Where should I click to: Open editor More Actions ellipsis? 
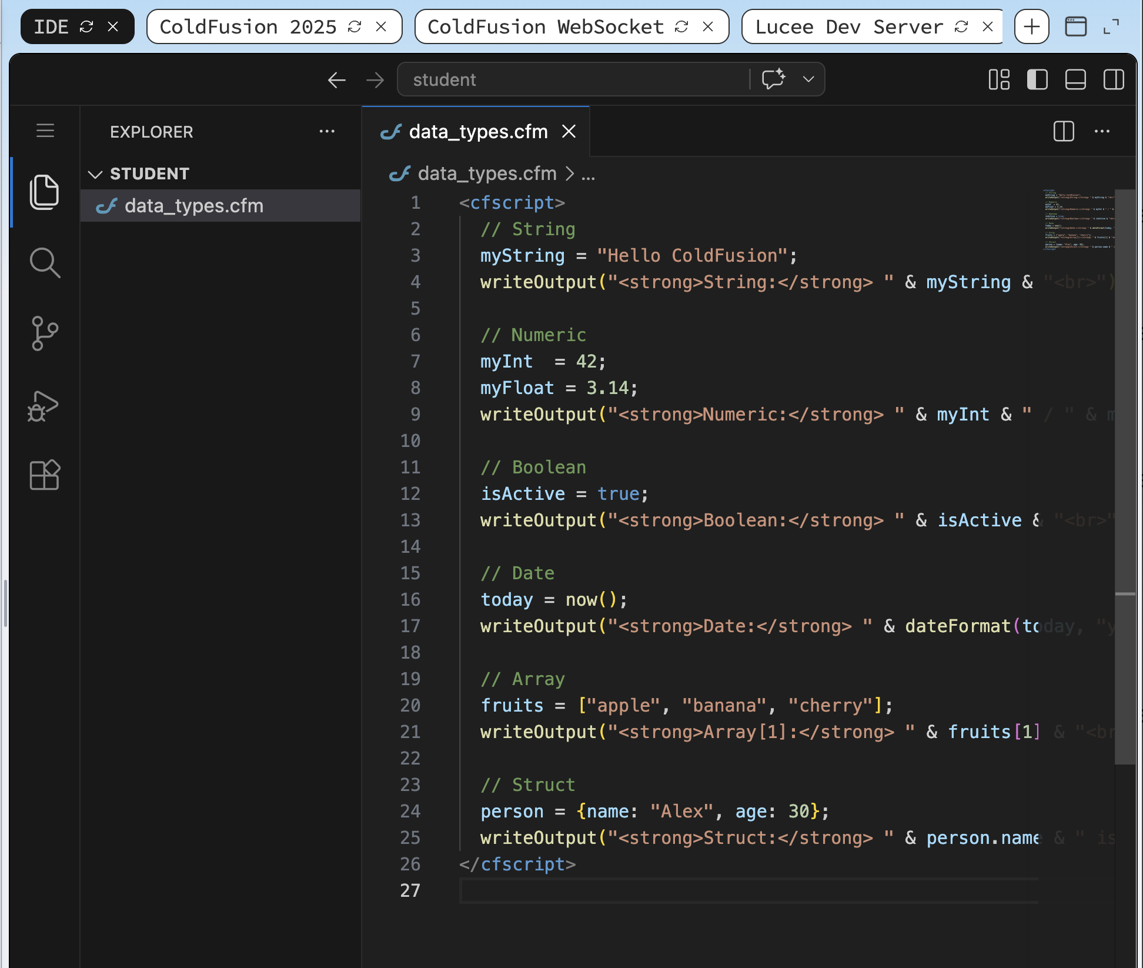tap(1102, 131)
